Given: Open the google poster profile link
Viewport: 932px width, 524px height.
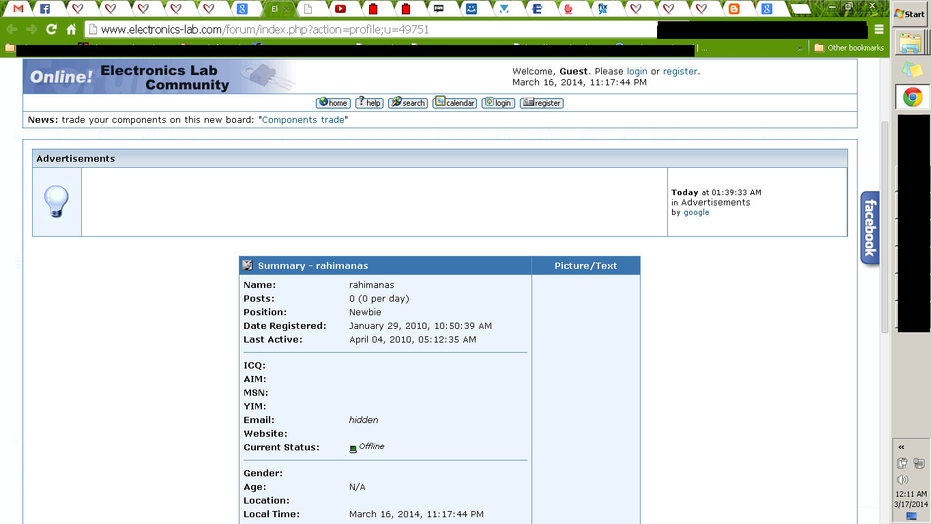Looking at the screenshot, I should pyautogui.click(x=696, y=212).
